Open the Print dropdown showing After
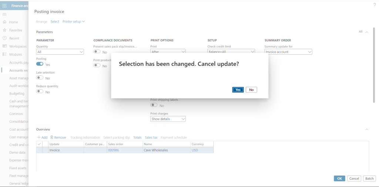This screenshot has width=379, height=187. (168, 51)
